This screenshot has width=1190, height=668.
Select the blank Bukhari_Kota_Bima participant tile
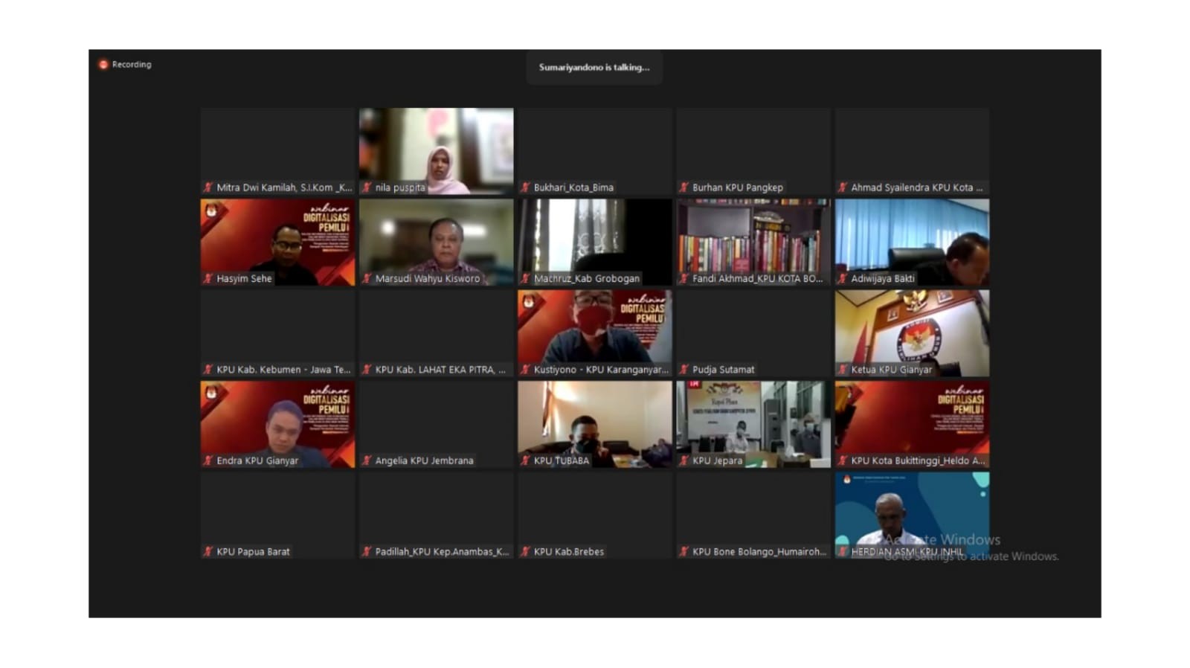pyautogui.click(x=595, y=147)
